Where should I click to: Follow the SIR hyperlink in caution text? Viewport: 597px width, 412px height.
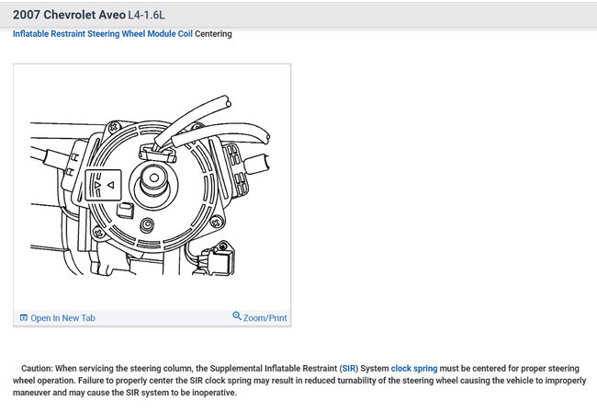351,368
